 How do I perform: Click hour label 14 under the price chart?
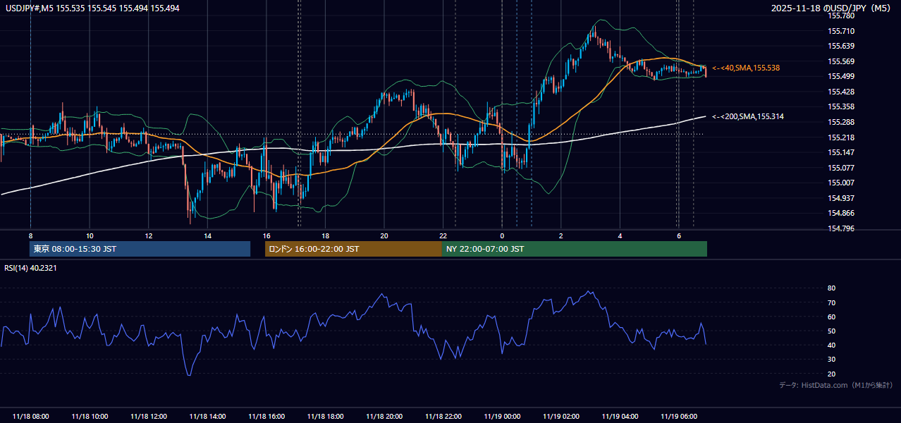point(207,235)
